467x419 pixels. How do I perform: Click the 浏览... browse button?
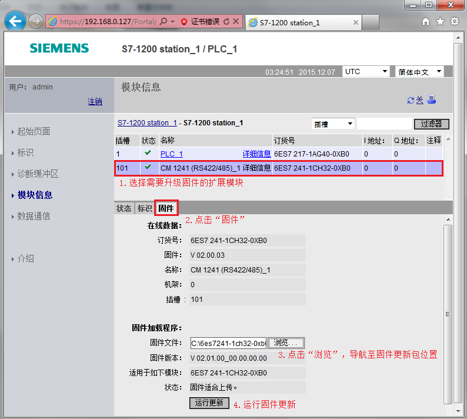coord(286,343)
